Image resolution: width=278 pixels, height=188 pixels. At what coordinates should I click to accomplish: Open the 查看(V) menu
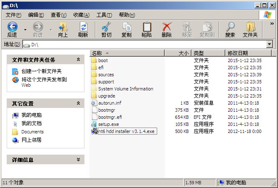tap(59, 15)
